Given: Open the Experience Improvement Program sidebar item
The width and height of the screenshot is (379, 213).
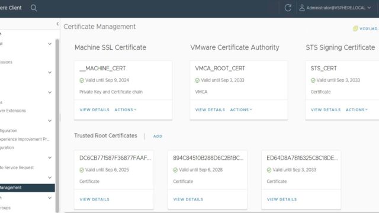Looking at the screenshot, I should tap(24, 140).
